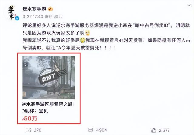Click the listing title 逆水寒手游区服紫禁之巅
Viewport: 194px width, 135px height.
(48, 104)
